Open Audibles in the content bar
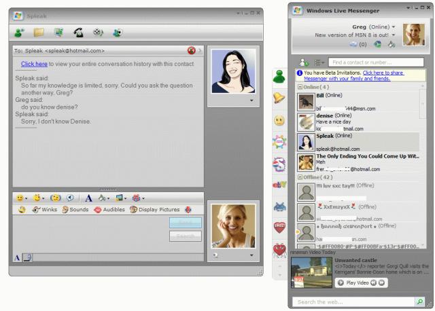This screenshot has width=435, height=311. (x=109, y=210)
